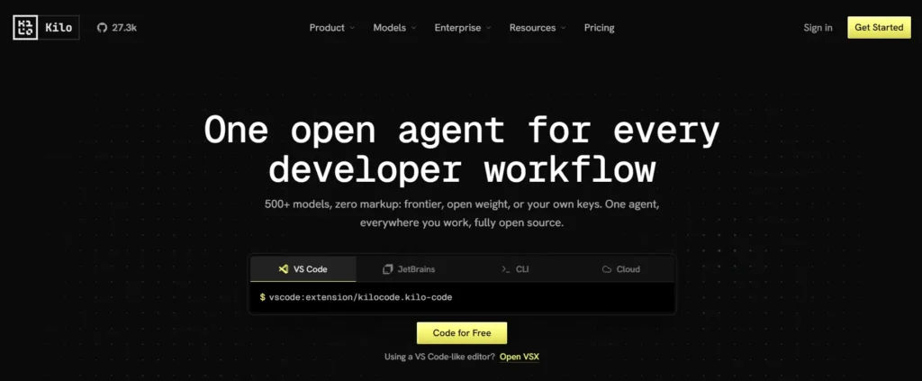The height and width of the screenshot is (381, 922).
Task: Expand the Resources menu chevron
Action: (x=564, y=28)
